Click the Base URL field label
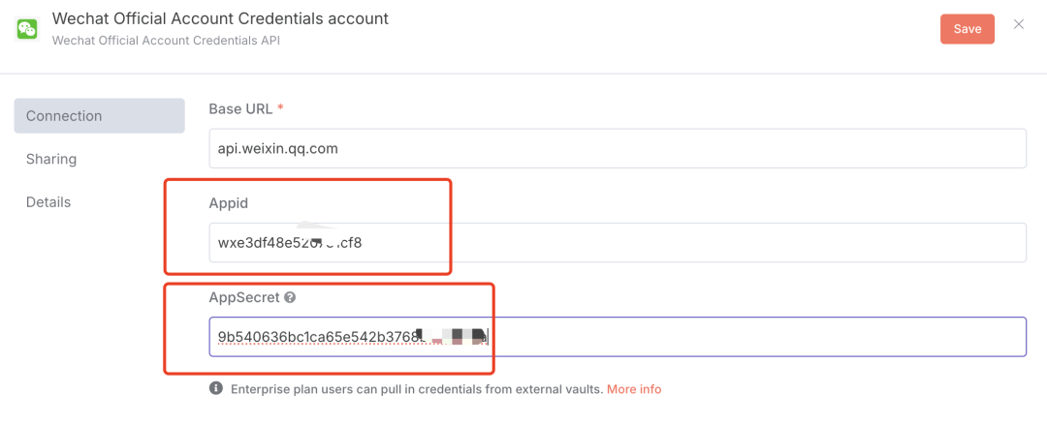The width and height of the screenshot is (1047, 425). point(239,108)
